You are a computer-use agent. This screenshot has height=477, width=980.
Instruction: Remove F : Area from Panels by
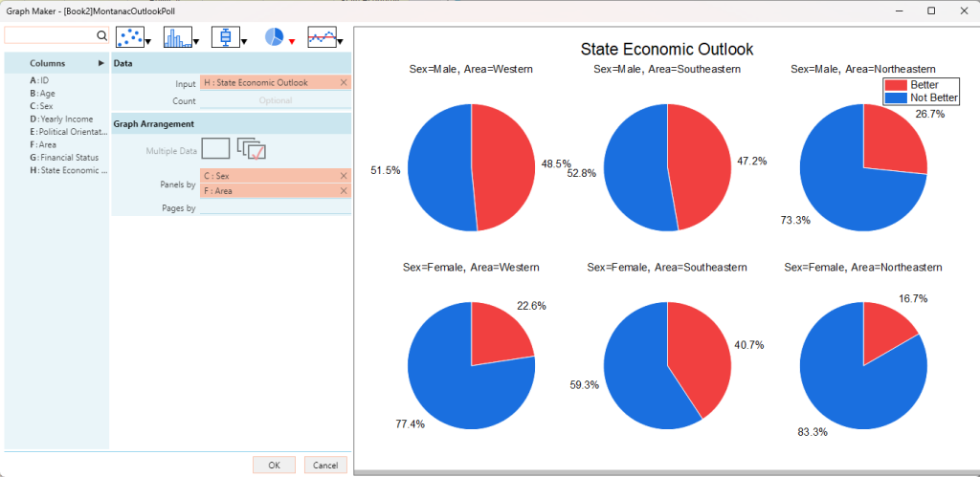pyautogui.click(x=344, y=191)
